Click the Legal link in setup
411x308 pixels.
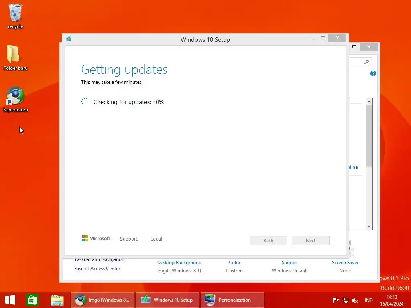156,239
